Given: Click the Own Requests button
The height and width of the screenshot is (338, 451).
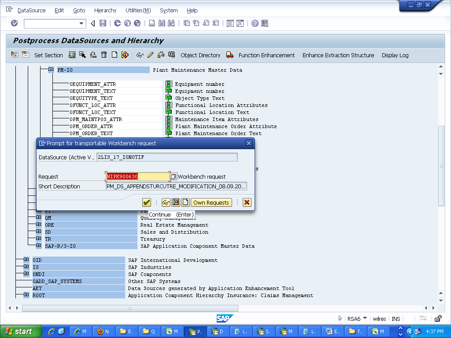Looking at the screenshot, I should pyautogui.click(x=211, y=202).
